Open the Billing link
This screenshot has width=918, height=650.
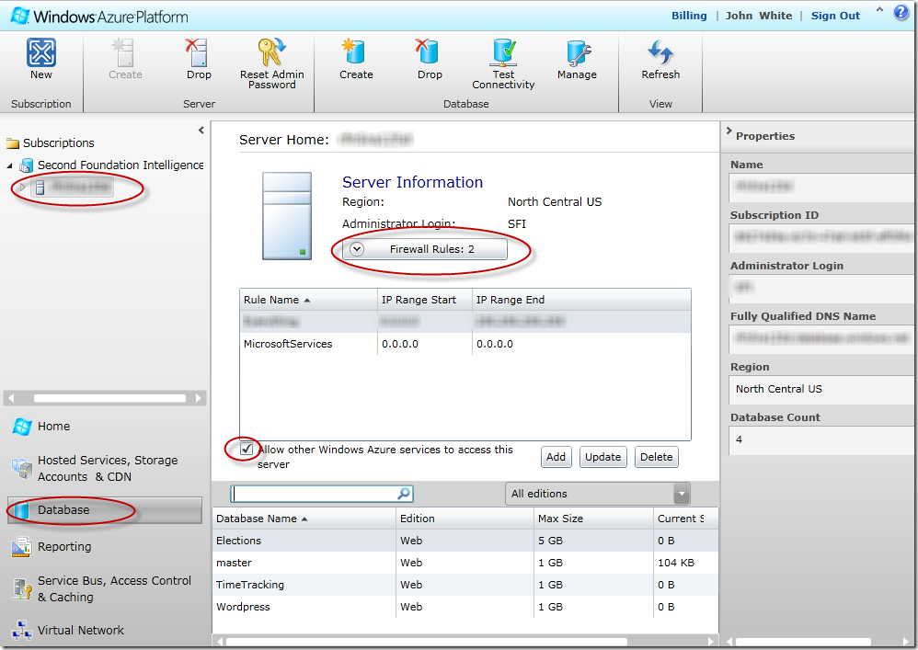point(689,16)
